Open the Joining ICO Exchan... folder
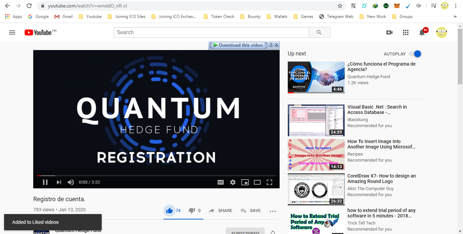Image resolution: width=463 pixels, height=234 pixels. click(x=174, y=16)
